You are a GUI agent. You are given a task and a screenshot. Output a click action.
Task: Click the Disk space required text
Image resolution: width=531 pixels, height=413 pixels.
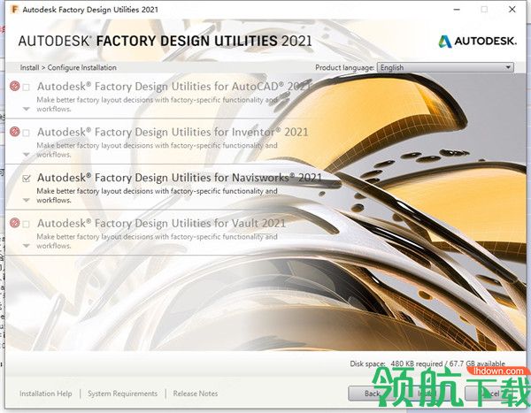point(427,363)
